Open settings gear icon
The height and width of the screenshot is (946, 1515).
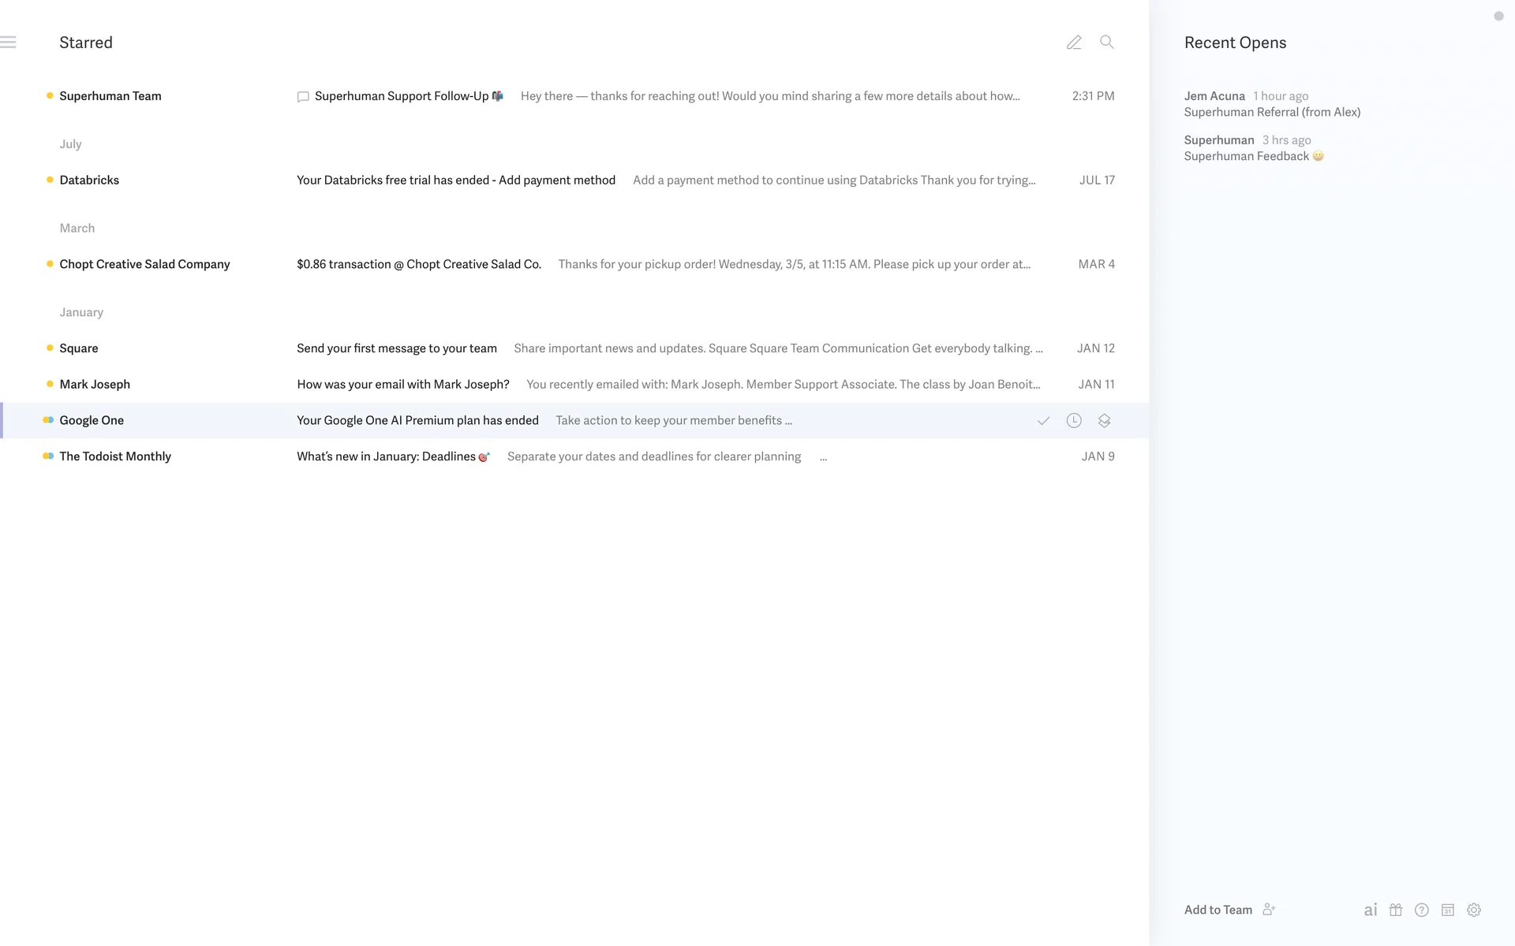[x=1473, y=910]
